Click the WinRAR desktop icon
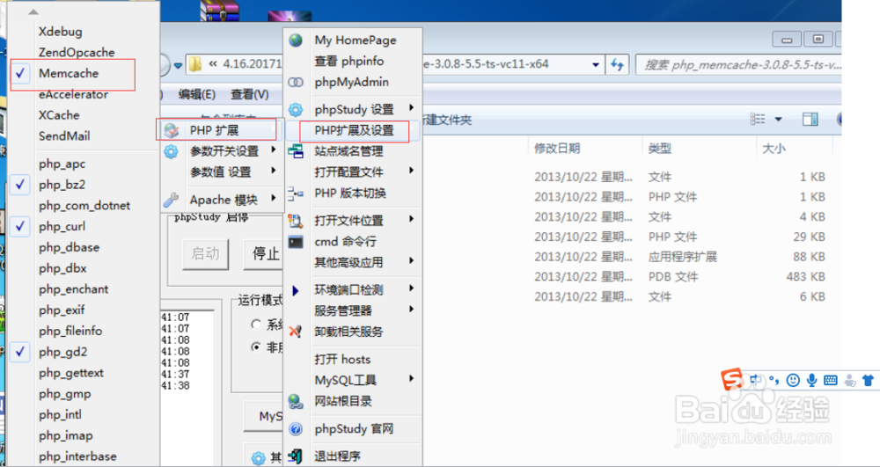Image resolution: width=880 pixels, height=467 pixels. coord(219,11)
